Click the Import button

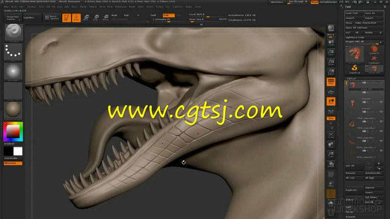tap(354, 18)
